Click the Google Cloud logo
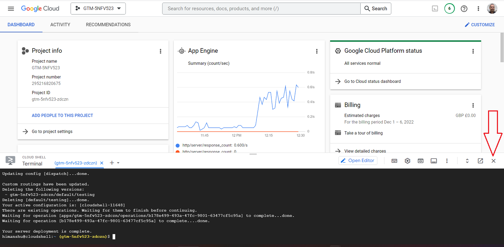The width and height of the screenshot is (504, 247). tap(40, 8)
